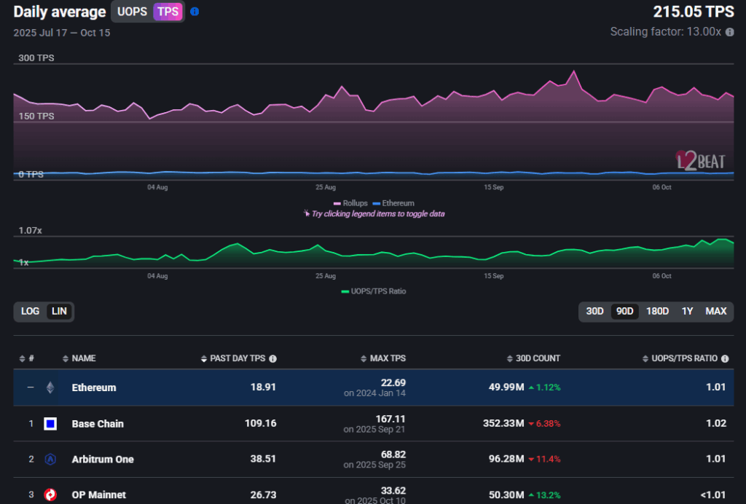Click the Base Chain 6.38% decrease indicator
Screen dimensions: 746x504
545,424
